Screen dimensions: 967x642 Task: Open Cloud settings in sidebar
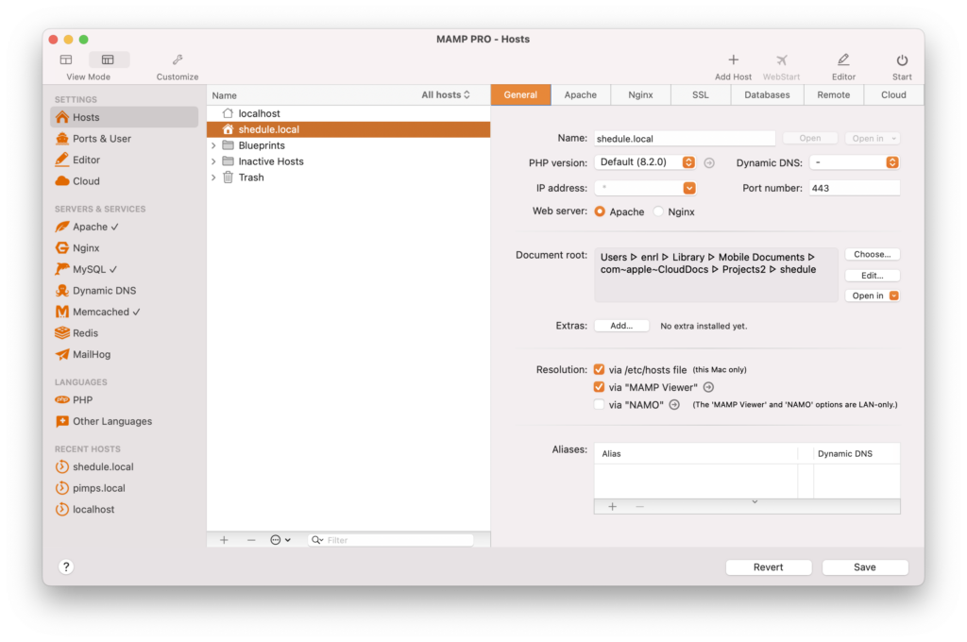point(124,181)
